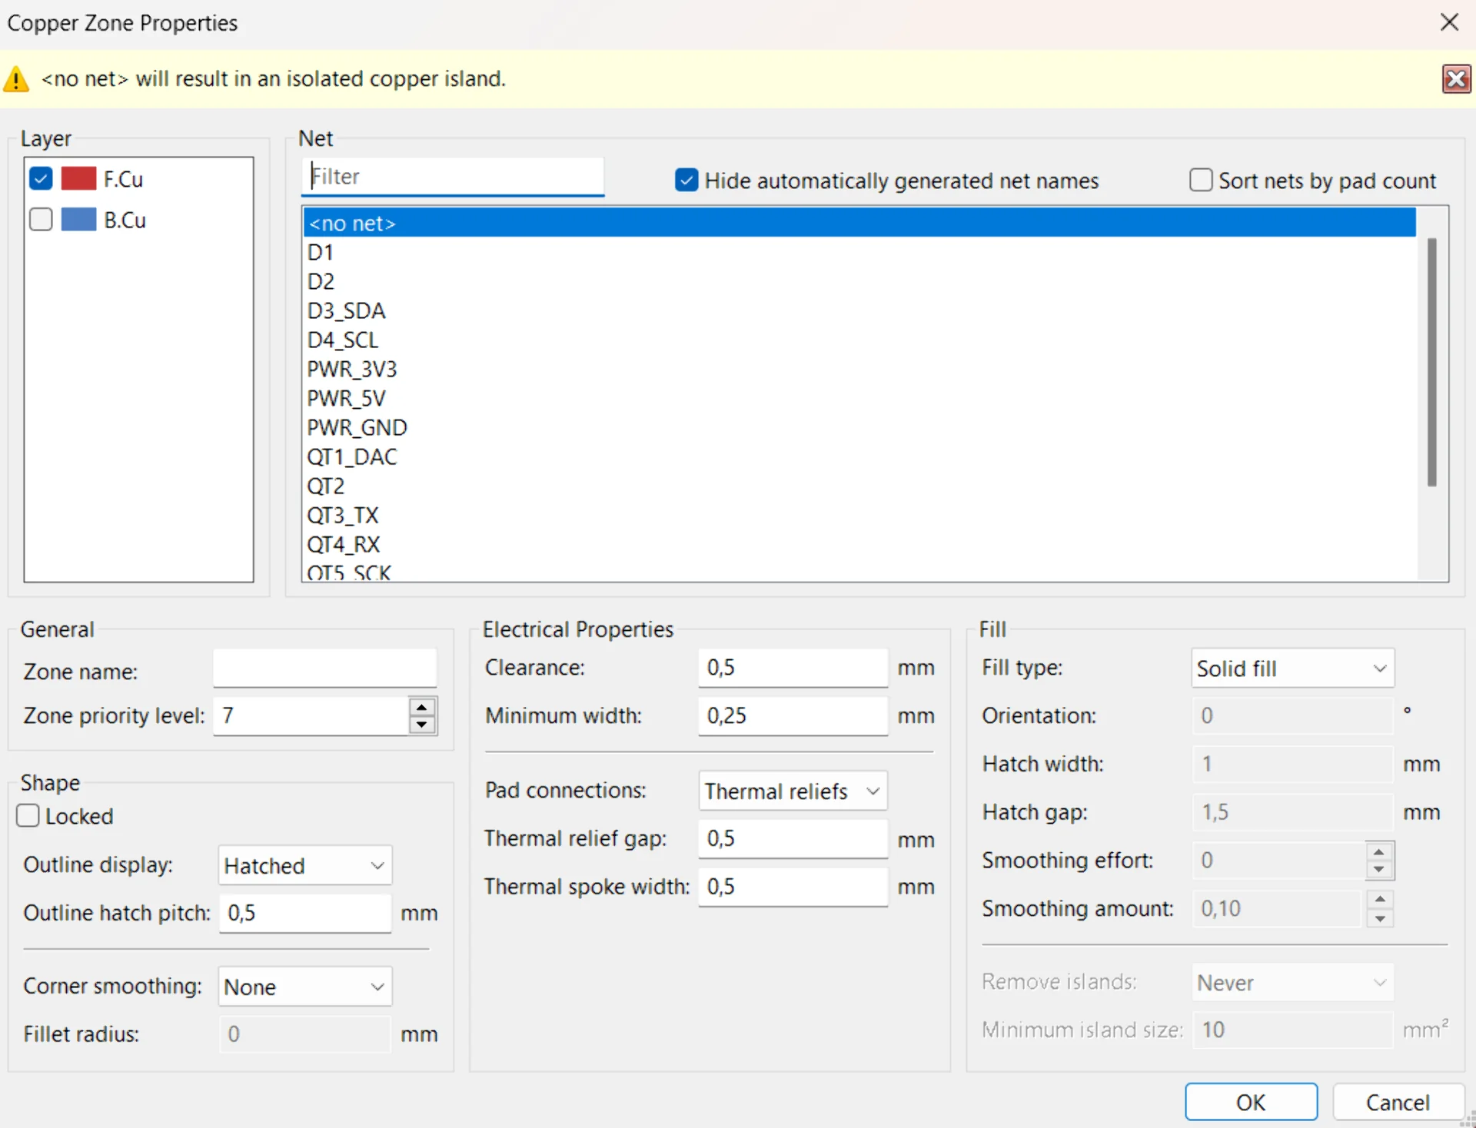Enable the B.Cu layer checkbox
Viewport: 1476px width, 1128px height.
41,220
